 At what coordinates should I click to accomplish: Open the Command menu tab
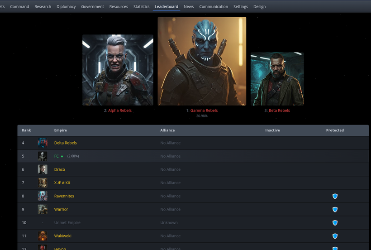coord(19,7)
